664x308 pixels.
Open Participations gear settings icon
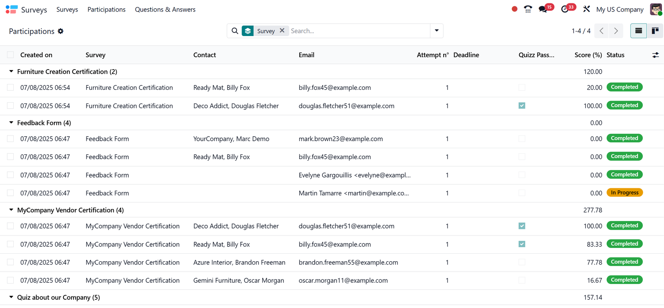[x=61, y=31]
